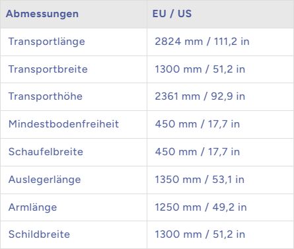This screenshot has width=294, height=249.
Task: Select the Transportbreite row label
Action: (48, 69)
